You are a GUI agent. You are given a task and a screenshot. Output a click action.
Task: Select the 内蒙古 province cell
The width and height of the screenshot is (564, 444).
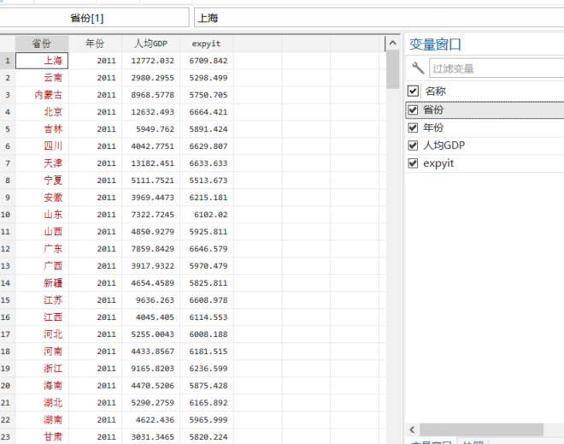point(42,95)
